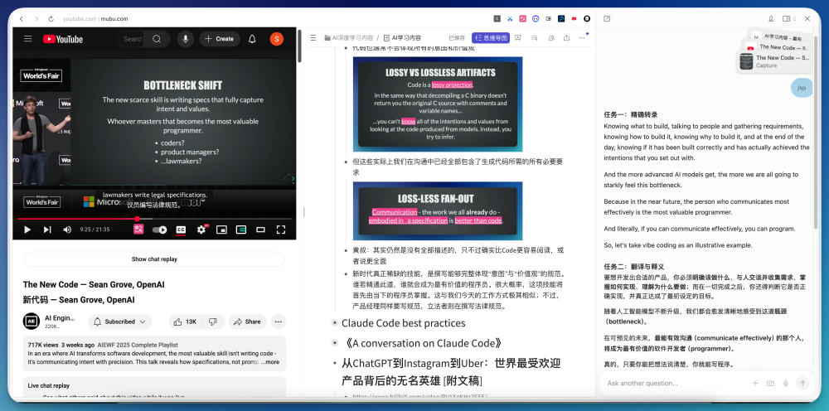Open Mubu outline sidebar menu icon
The width and height of the screenshot is (829, 411).
(x=313, y=37)
